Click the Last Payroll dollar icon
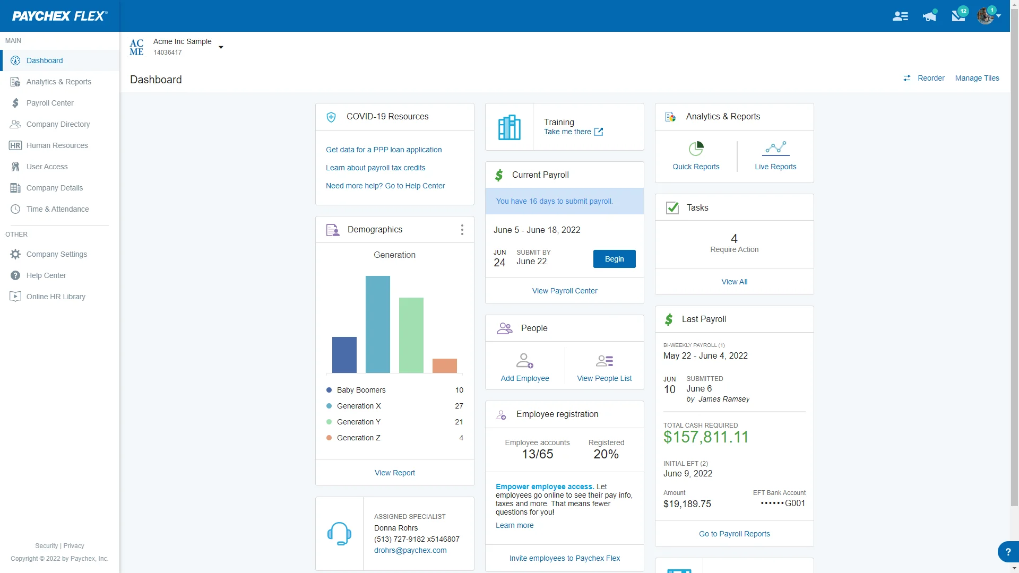Viewport: 1019px width, 573px height. pyautogui.click(x=669, y=319)
